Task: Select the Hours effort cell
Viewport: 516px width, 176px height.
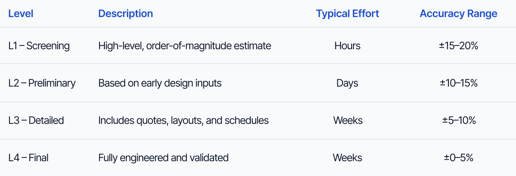Action: point(347,46)
